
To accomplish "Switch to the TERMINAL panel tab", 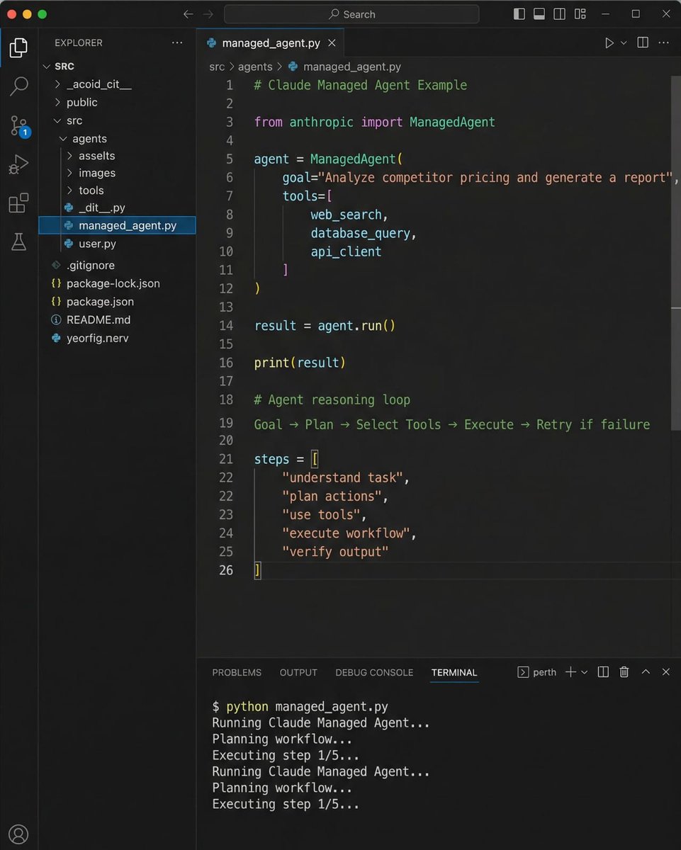I will [454, 672].
